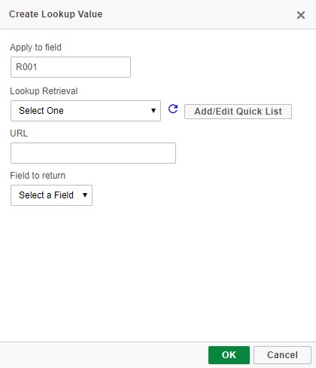Screen dimensions: 316x368
Task: Click the 'URL' label text
Action: (19, 133)
